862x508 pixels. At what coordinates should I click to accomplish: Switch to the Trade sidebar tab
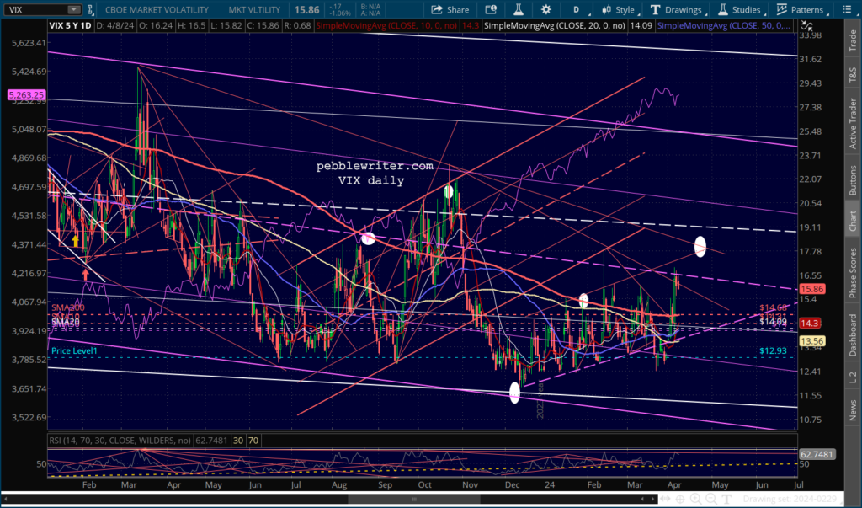[853, 40]
